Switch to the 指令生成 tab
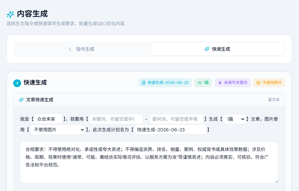299x191 pixels. tap(82, 49)
